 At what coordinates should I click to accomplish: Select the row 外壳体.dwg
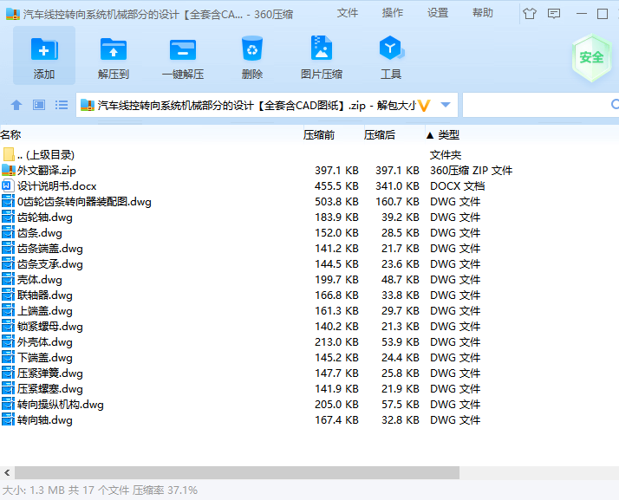(309, 341)
